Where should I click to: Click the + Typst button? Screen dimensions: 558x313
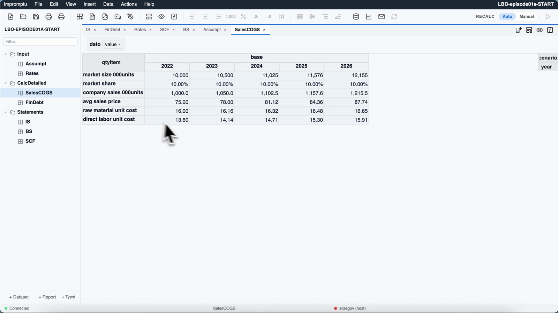(x=69, y=297)
